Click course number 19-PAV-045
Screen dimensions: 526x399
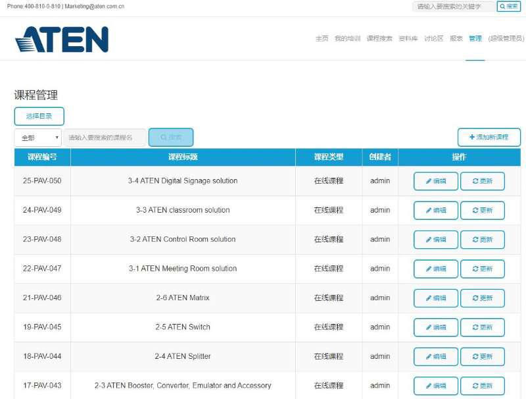pos(42,327)
